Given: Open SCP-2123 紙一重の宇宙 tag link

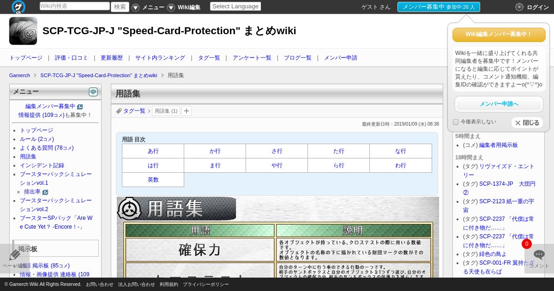Looking at the screenshot, I should 499,206.
